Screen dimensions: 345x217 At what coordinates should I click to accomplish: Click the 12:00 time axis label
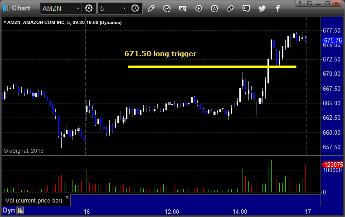pyautogui.click(x=172, y=212)
